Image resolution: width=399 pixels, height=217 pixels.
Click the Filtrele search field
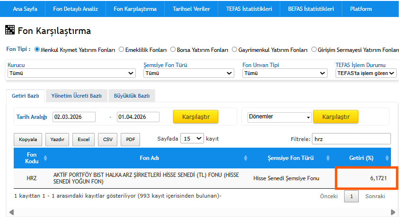[351, 139]
